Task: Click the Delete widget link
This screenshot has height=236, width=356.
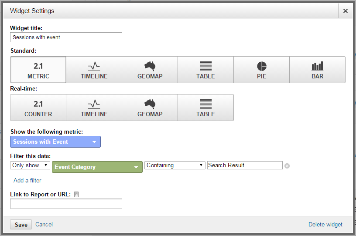Action: pos(325,225)
